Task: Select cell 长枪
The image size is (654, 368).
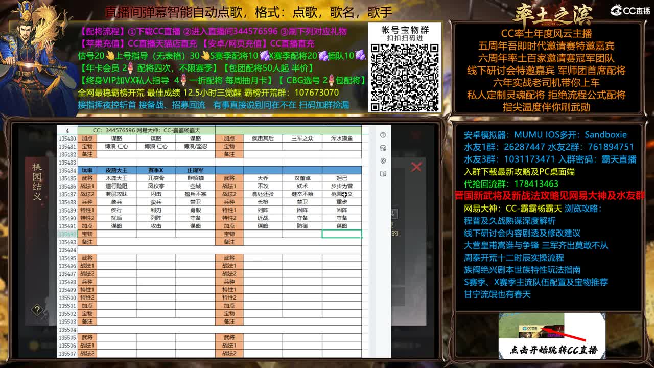Action: tap(263, 202)
